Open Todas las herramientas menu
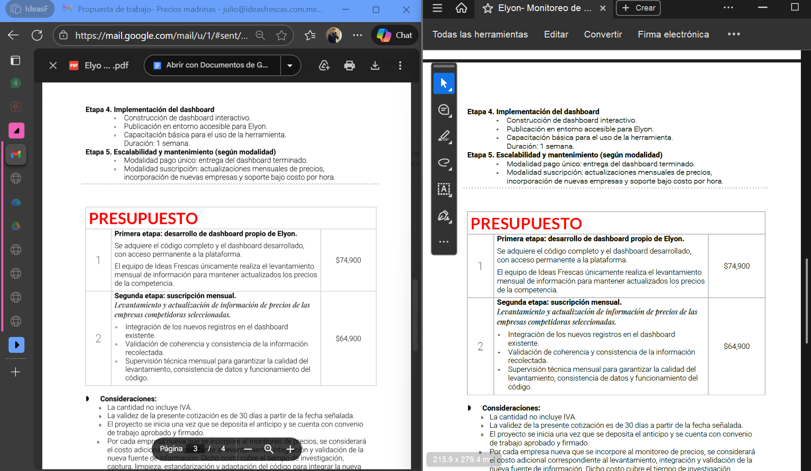Viewport: 811px width, 471px height. 480,34
